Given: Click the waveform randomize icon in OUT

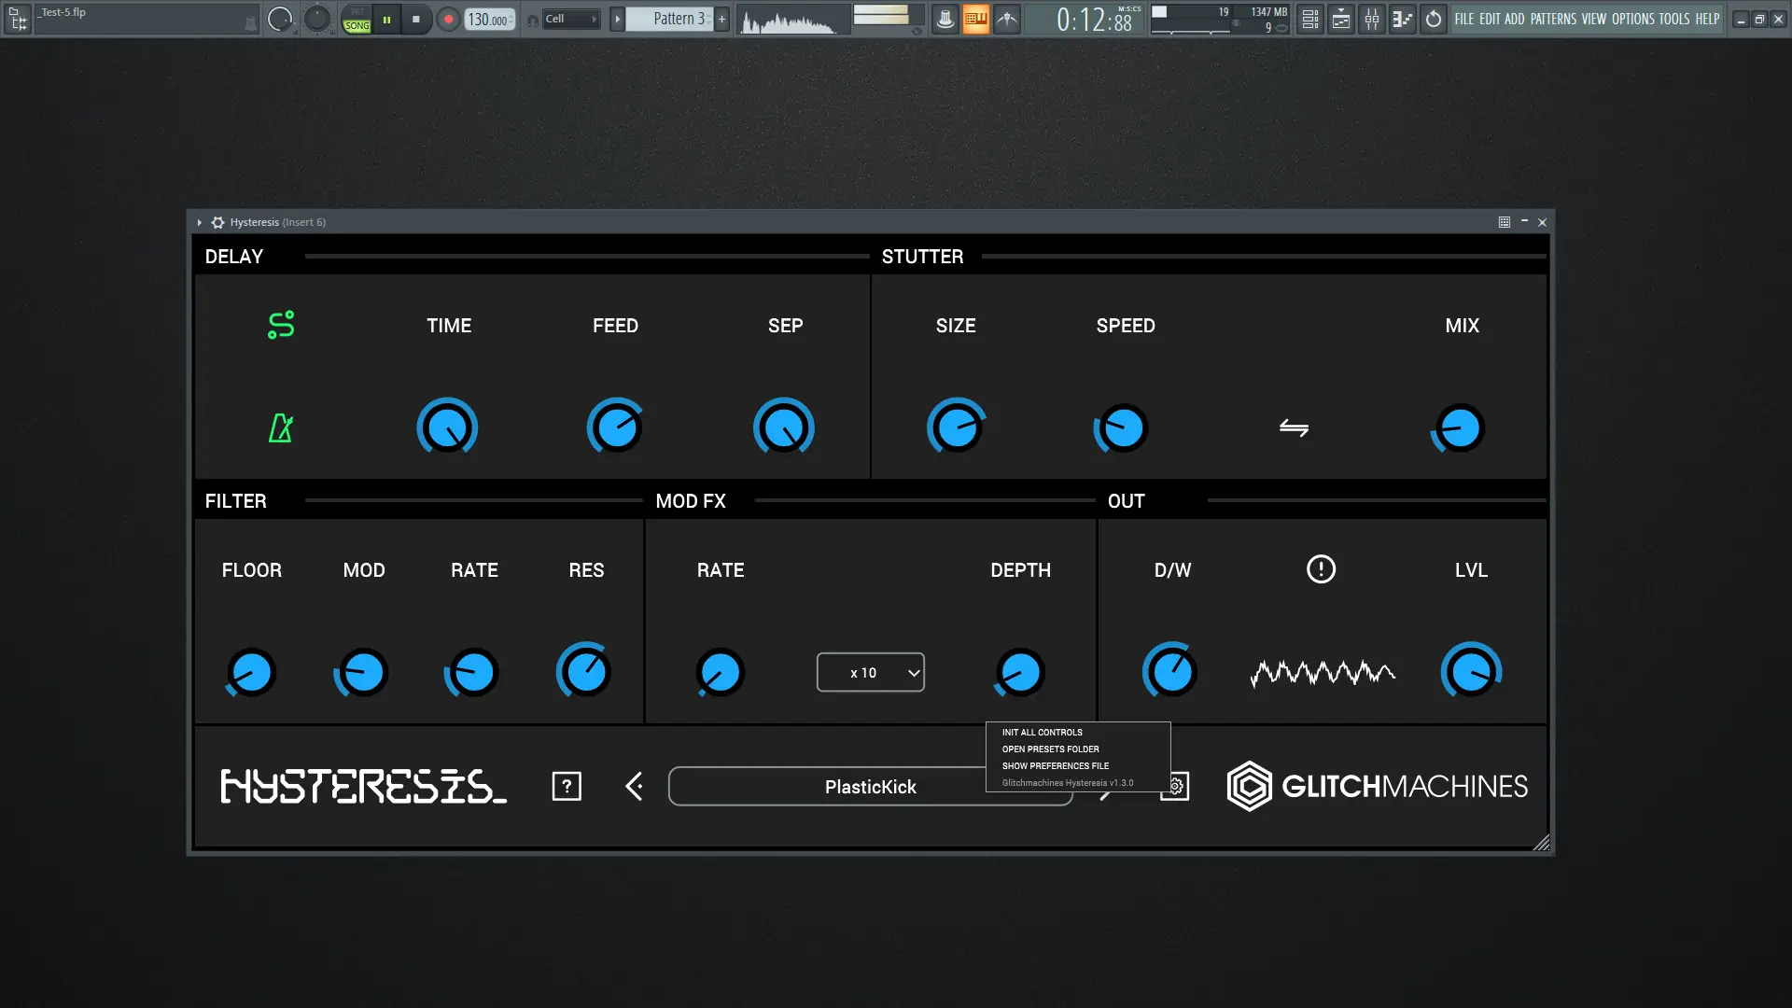Looking at the screenshot, I should point(1322,673).
